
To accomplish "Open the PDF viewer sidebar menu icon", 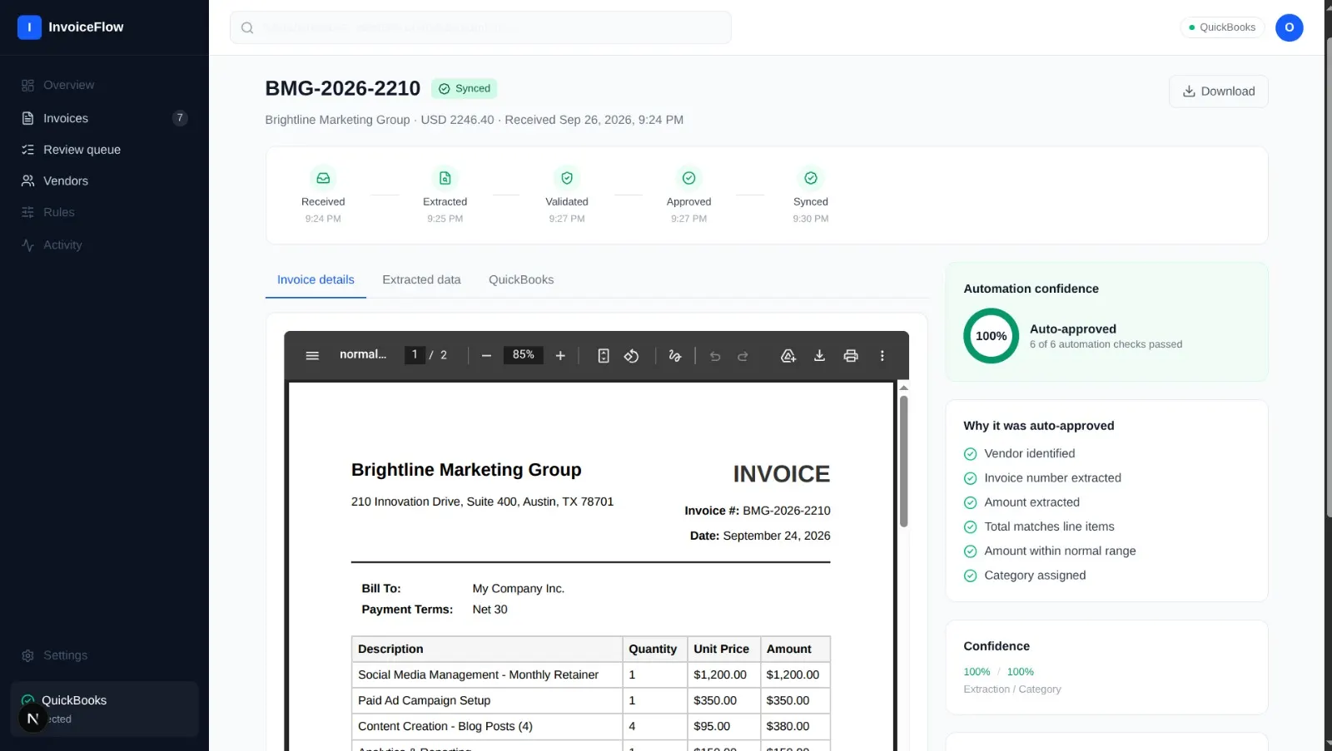I will (312, 356).
